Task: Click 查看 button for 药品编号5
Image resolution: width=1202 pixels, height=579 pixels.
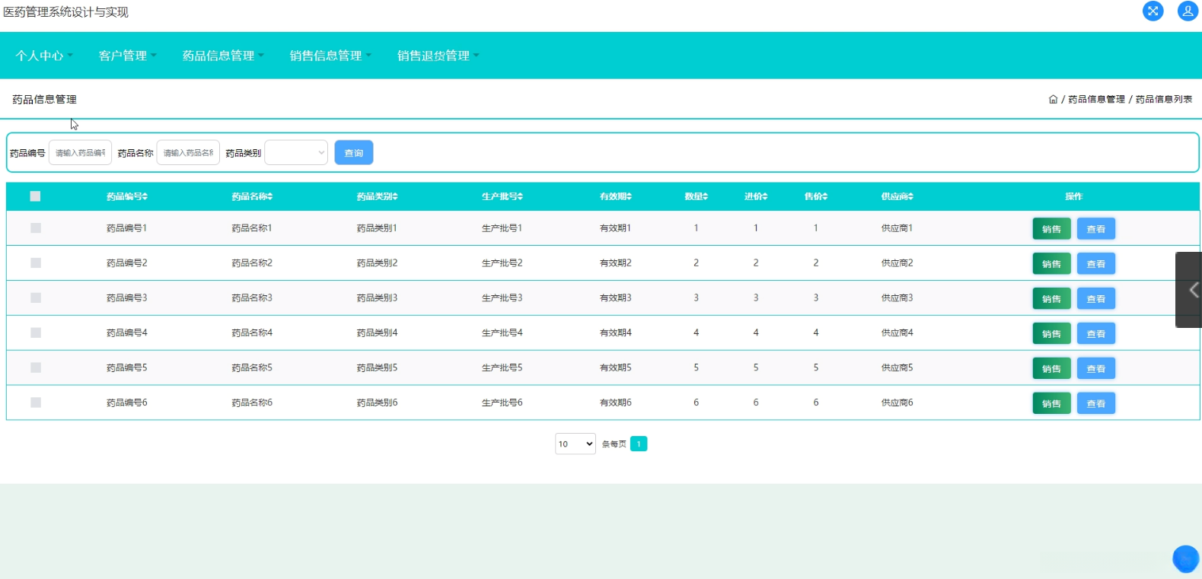Action: (x=1096, y=369)
